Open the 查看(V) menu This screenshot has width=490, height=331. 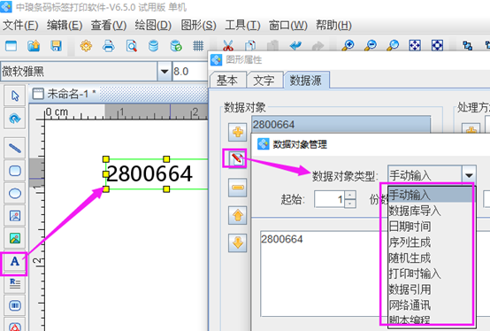[x=109, y=26]
